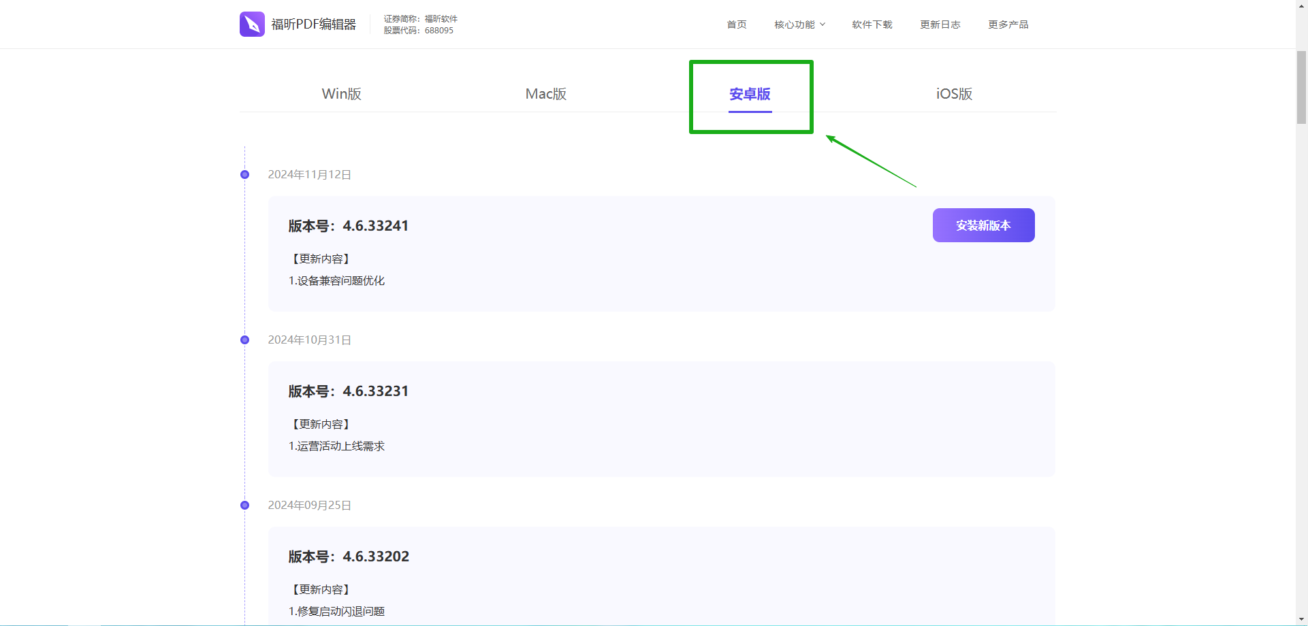Screen dimensions: 1308x626
Task: Click the page's vertical scrollbar thumb
Action: [1301, 87]
